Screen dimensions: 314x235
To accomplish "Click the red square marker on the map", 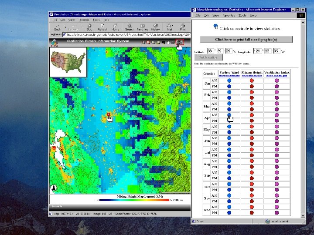I will click(109, 114).
